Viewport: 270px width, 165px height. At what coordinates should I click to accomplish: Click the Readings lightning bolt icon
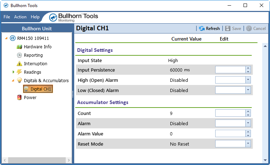(19, 72)
